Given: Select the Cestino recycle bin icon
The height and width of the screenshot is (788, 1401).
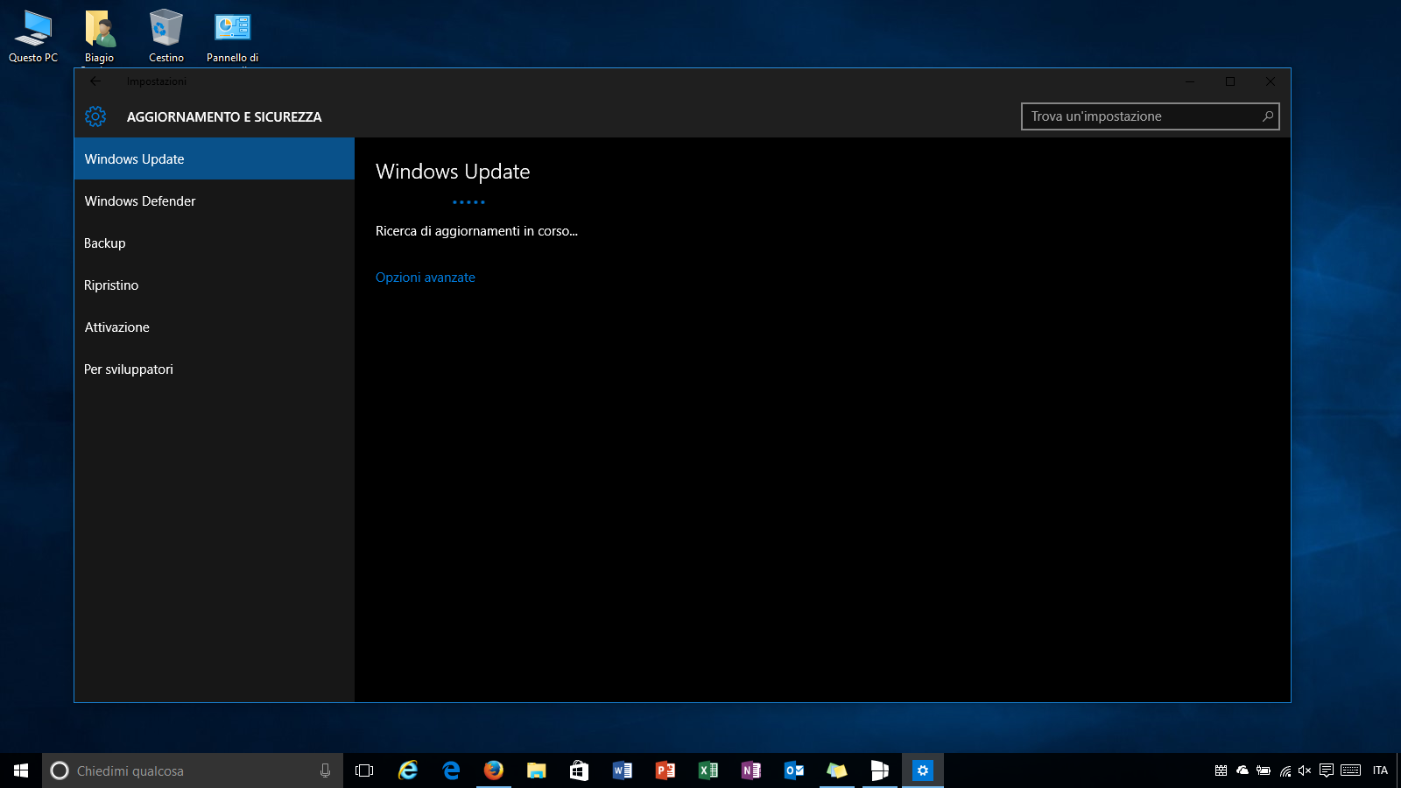Looking at the screenshot, I should pyautogui.click(x=166, y=37).
